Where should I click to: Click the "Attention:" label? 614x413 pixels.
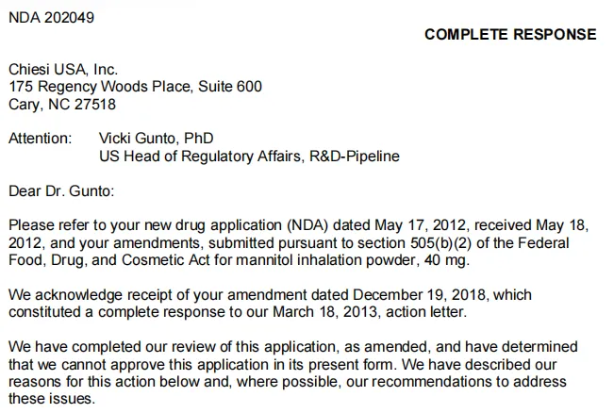coord(40,139)
